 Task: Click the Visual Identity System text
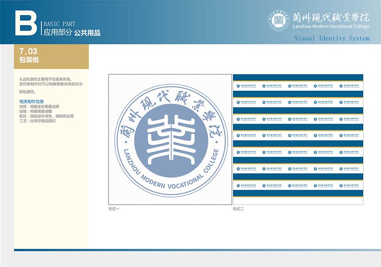(x=332, y=38)
